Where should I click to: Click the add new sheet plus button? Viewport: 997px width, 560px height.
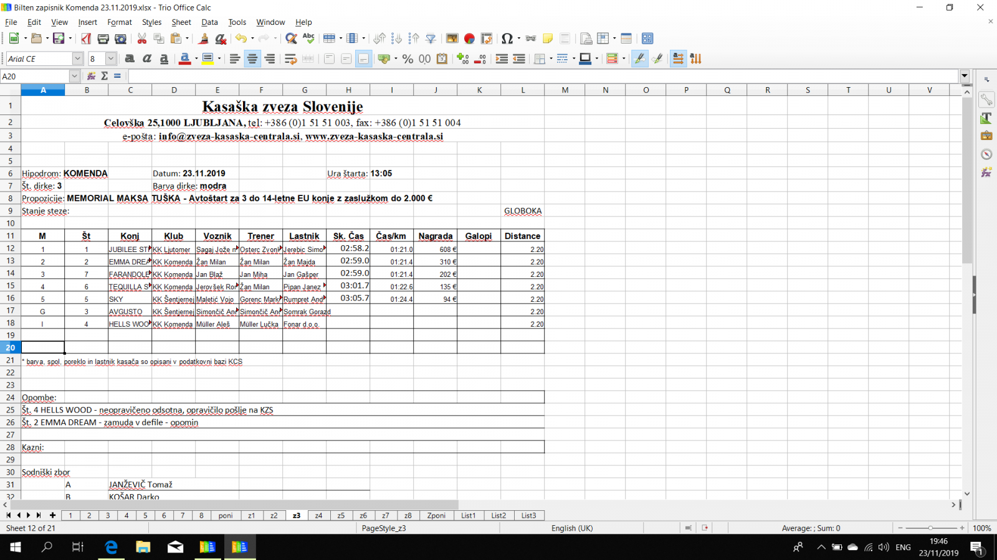tap(53, 515)
